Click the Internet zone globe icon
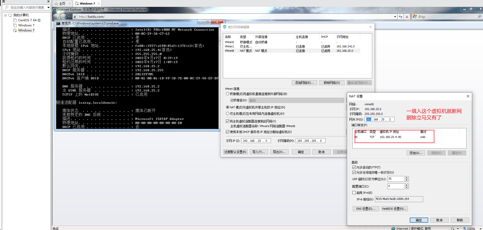 pos(393,228)
